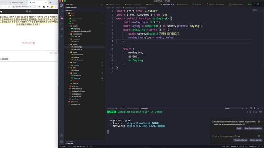
Task: Select the TERMINAL panel tab
Action: pyautogui.click(x=144, y=109)
